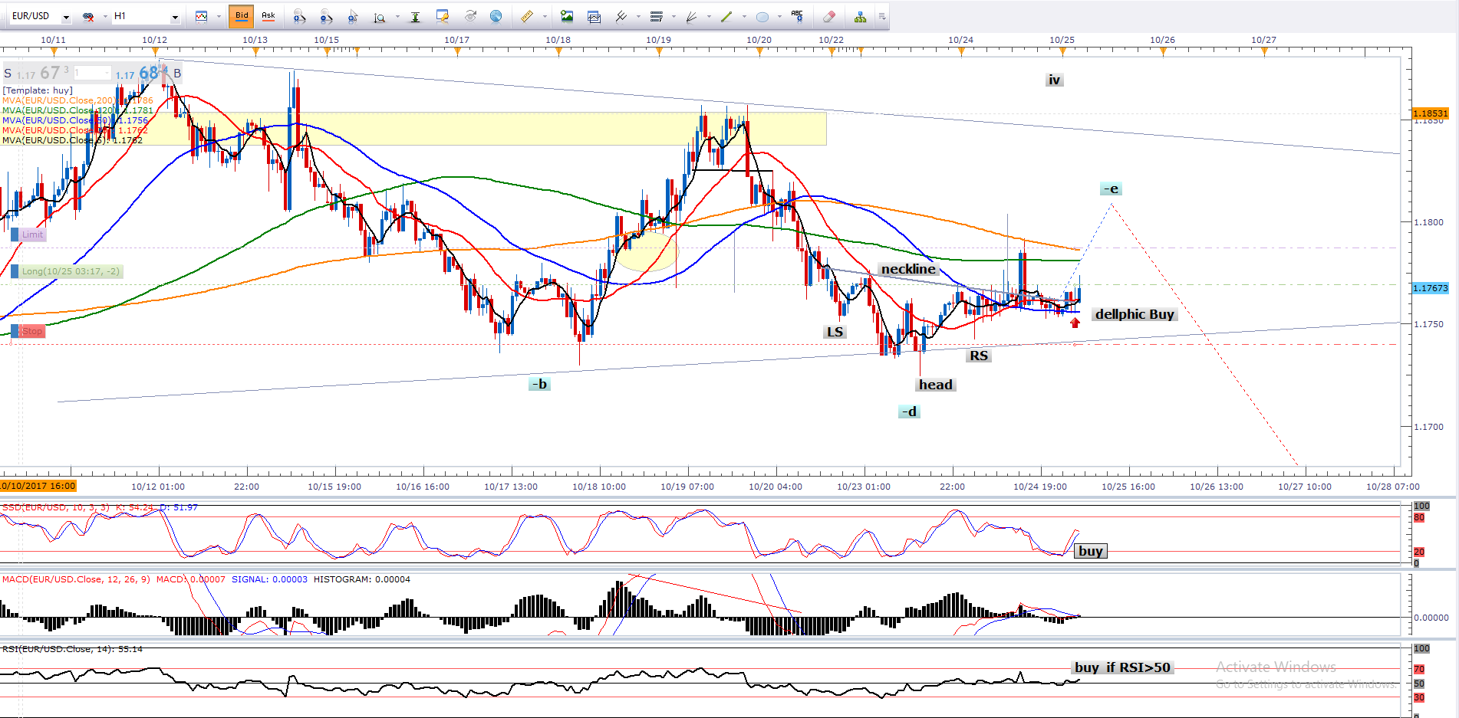Viewport: 1459px width, 718px height.
Task: Open the EUR/USD symbol dropdown
Action: point(66,17)
